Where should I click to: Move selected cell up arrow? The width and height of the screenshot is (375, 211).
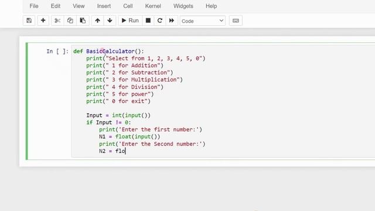click(98, 21)
